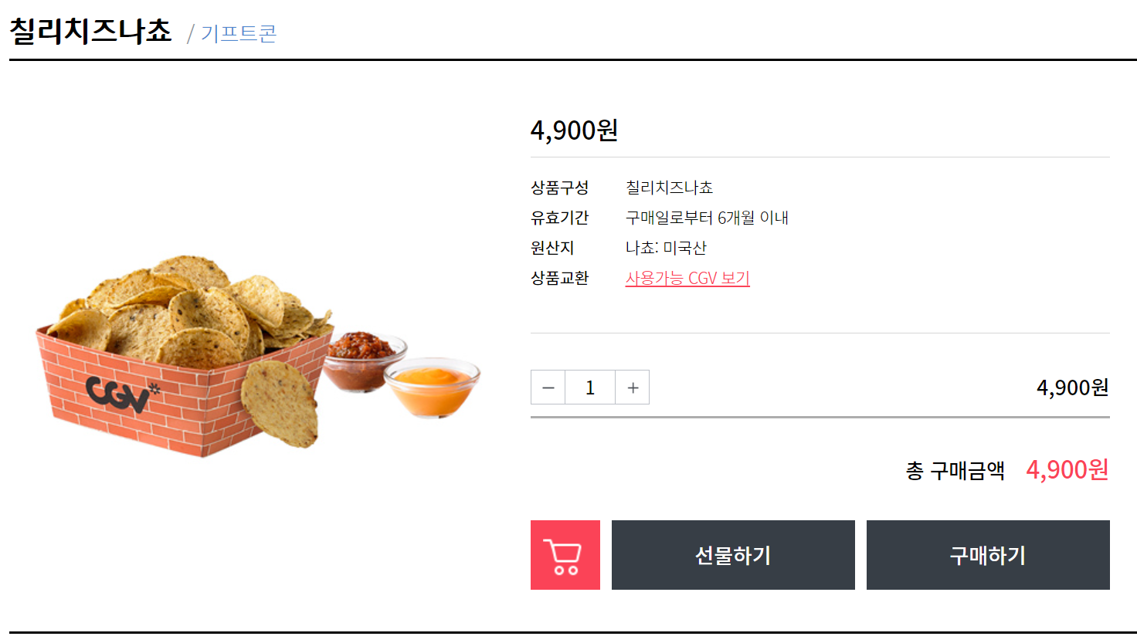Click the 유효기간 label
Screen dimensions: 1137x643
click(x=559, y=218)
